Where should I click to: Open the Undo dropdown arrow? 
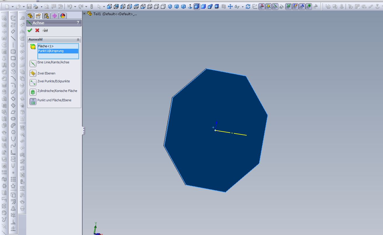pyautogui.click(x=75, y=6)
